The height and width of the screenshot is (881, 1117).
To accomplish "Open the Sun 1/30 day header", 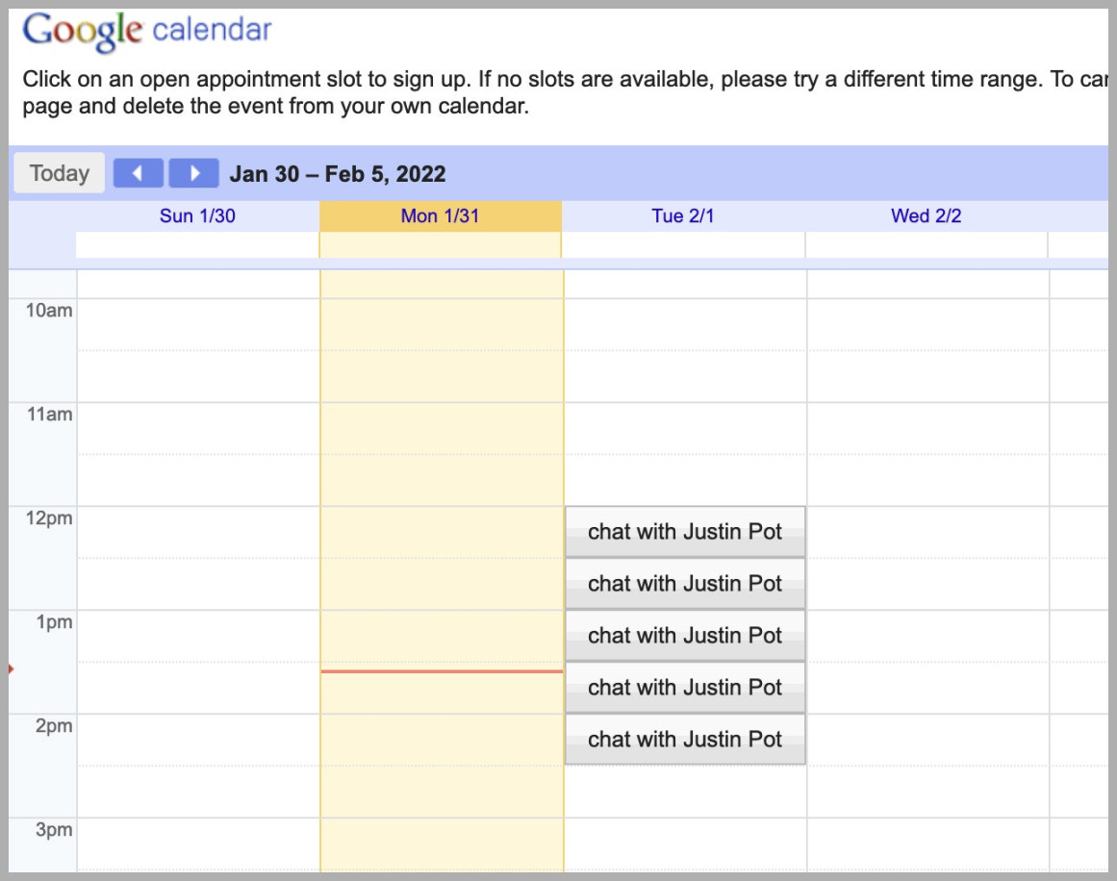I will (197, 215).
